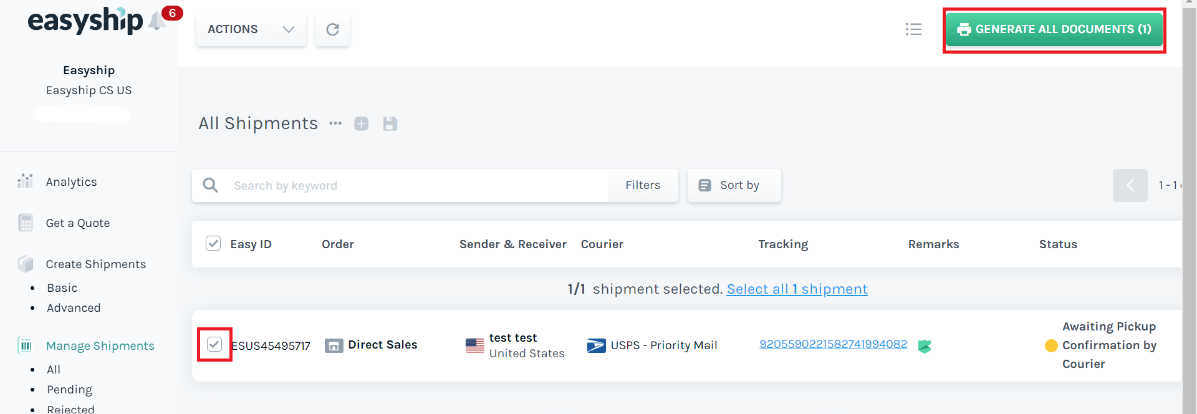Click the search magnifier icon

[x=211, y=185]
